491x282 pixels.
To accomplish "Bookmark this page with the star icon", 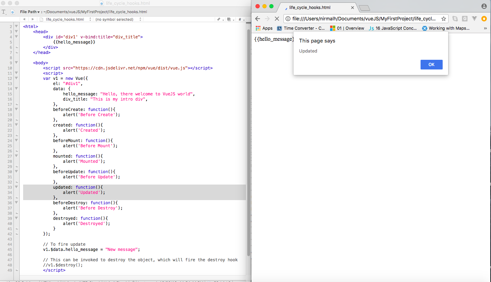I will point(444,19).
